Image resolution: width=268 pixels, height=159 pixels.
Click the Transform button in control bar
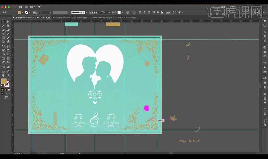(x=168, y=12)
